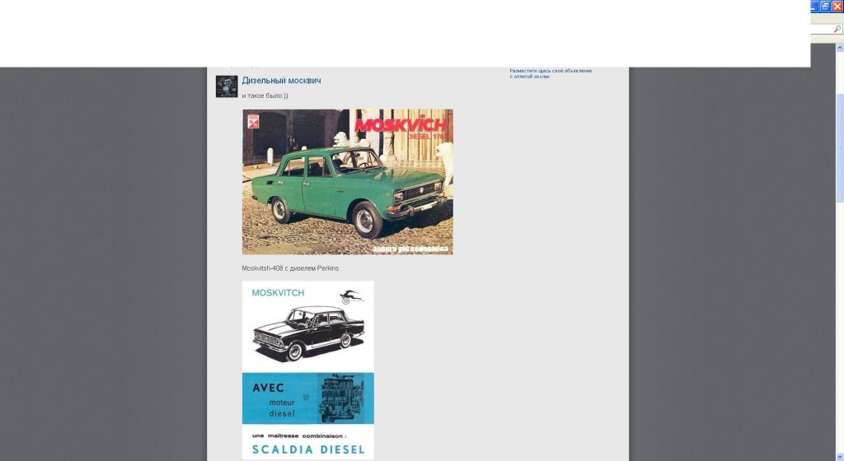Click the magnifier search icon
Screen dimensions: 844x461
[837, 29]
